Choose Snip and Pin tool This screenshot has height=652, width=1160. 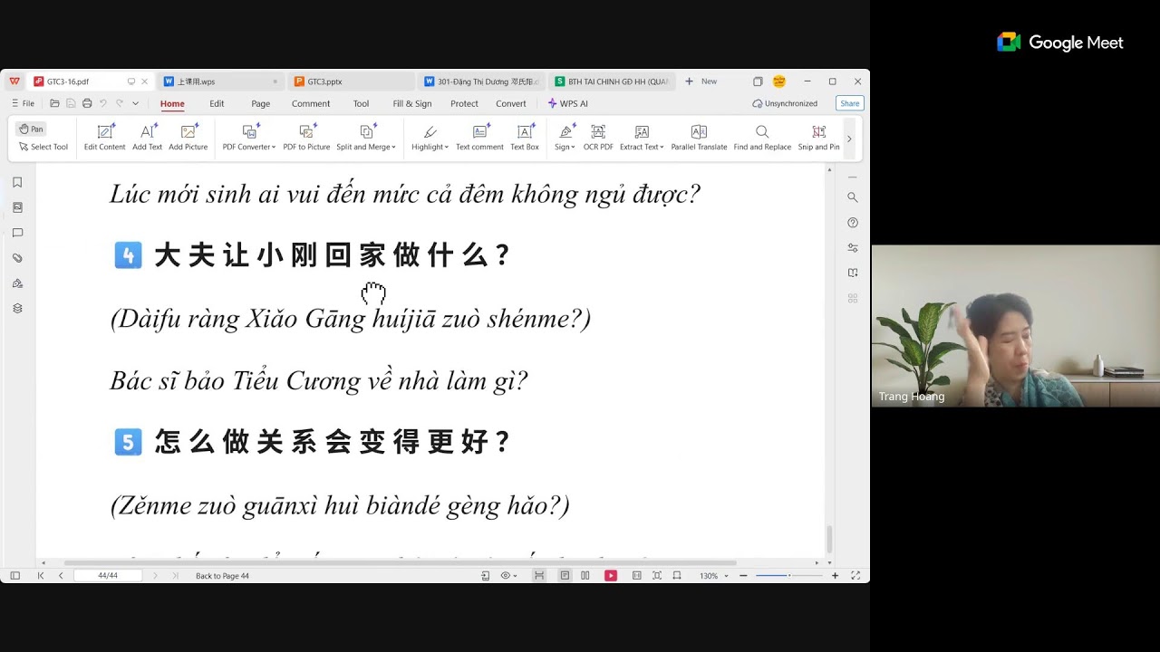pyautogui.click(x=818, y=138)
